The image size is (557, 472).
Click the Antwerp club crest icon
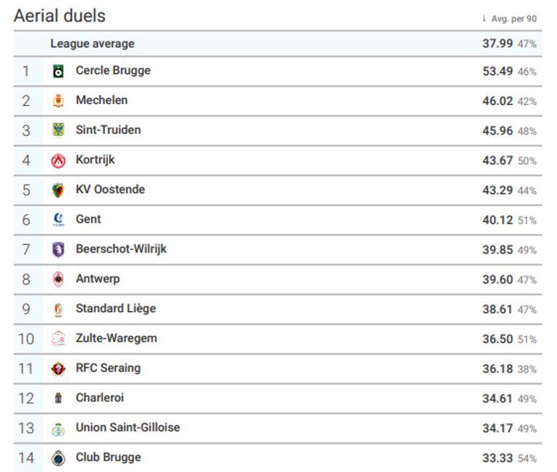tap(59, 279)
